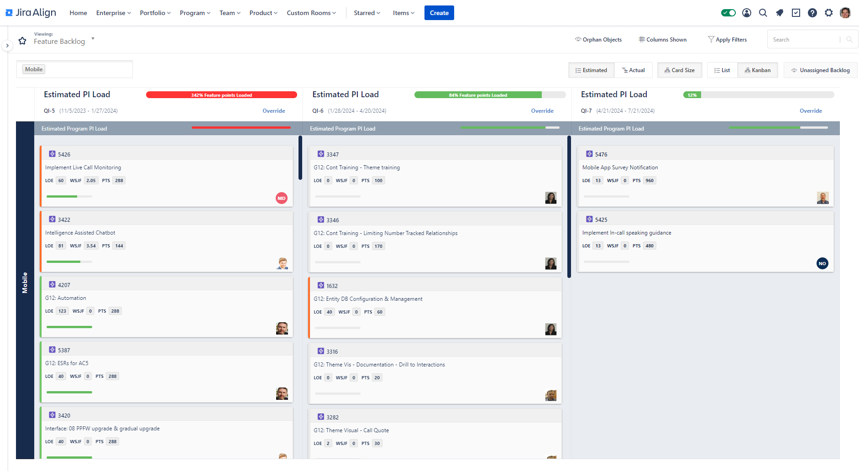Click the user avatar photo in header
Screen dimensions: 859x471
click(x=845, y=13)
